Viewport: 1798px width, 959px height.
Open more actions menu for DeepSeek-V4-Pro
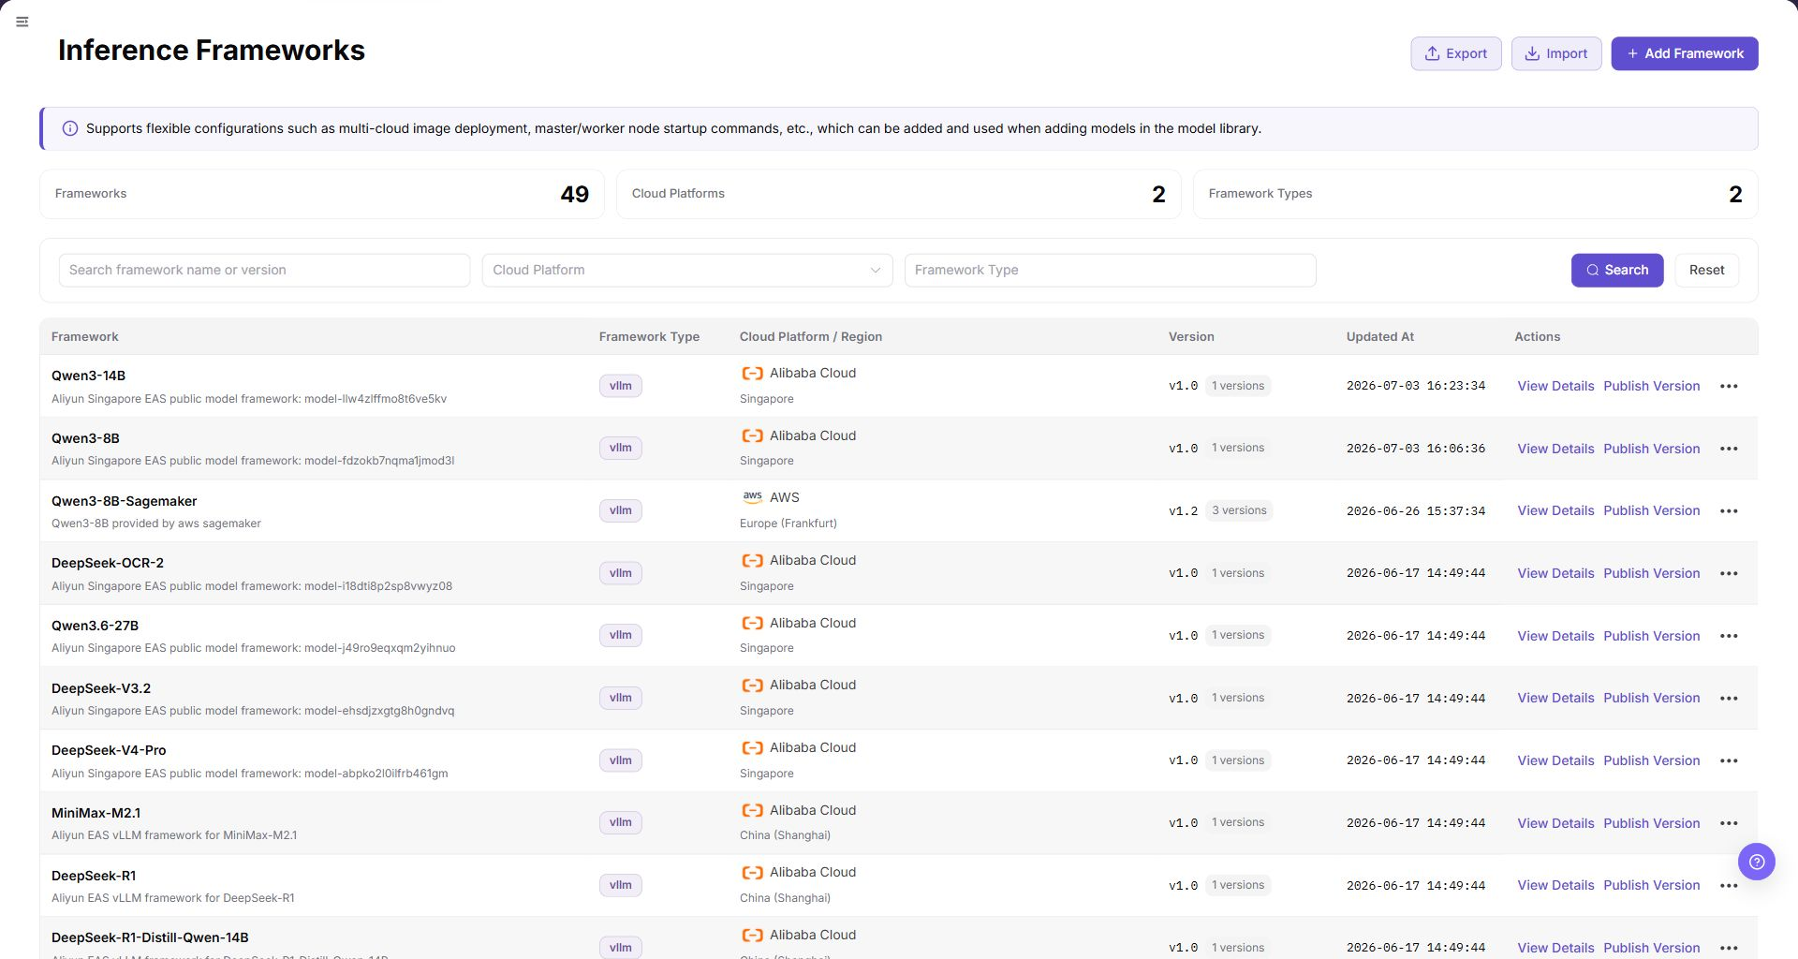click(1729, 760)
